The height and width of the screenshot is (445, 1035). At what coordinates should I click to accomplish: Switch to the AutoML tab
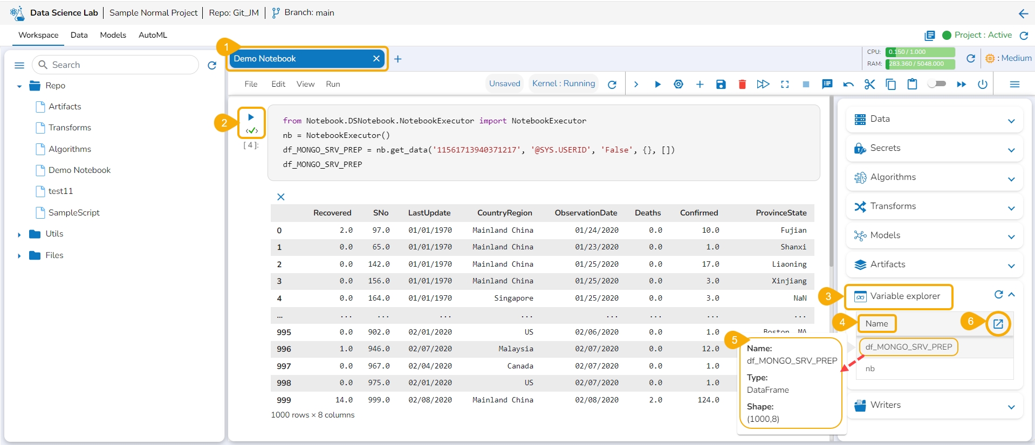click(x=153, y=35)
